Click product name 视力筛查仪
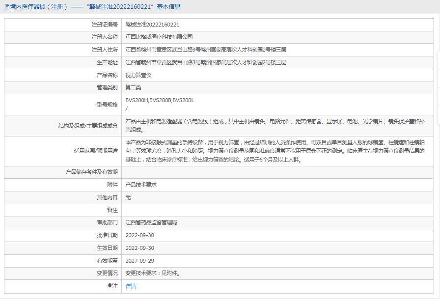The image size is (440, 299). tap(138, 75)
